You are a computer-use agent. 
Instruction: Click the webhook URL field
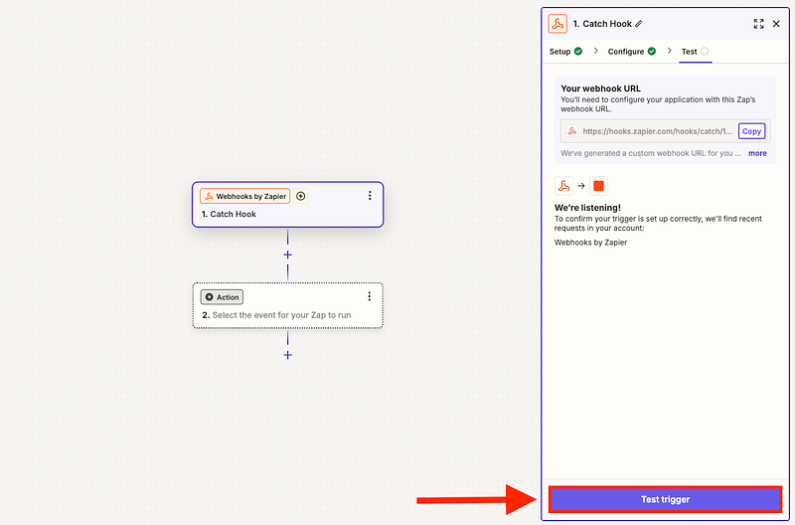656,131
